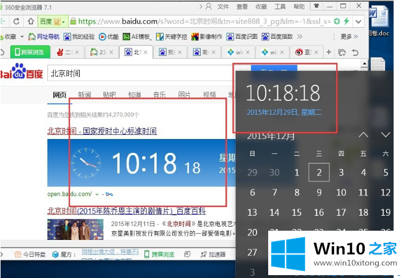Open the dropdown next to open.baidu.com

point(97,194)
